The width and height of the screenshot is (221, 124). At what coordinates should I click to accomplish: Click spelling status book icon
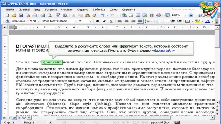pos(177,122)
